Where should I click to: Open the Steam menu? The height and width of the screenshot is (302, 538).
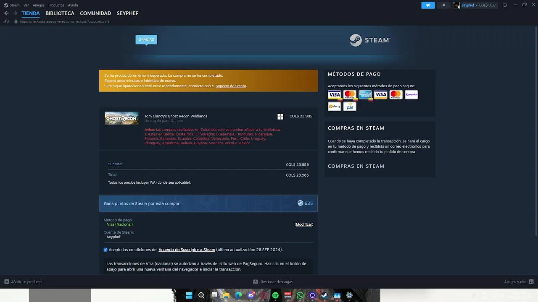pyautogui.click(x=12, y=5)
